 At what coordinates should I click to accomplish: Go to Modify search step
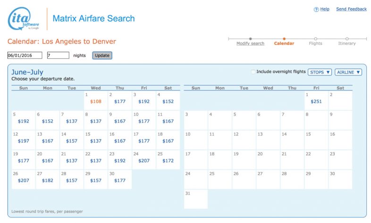(x=250, y=43)
